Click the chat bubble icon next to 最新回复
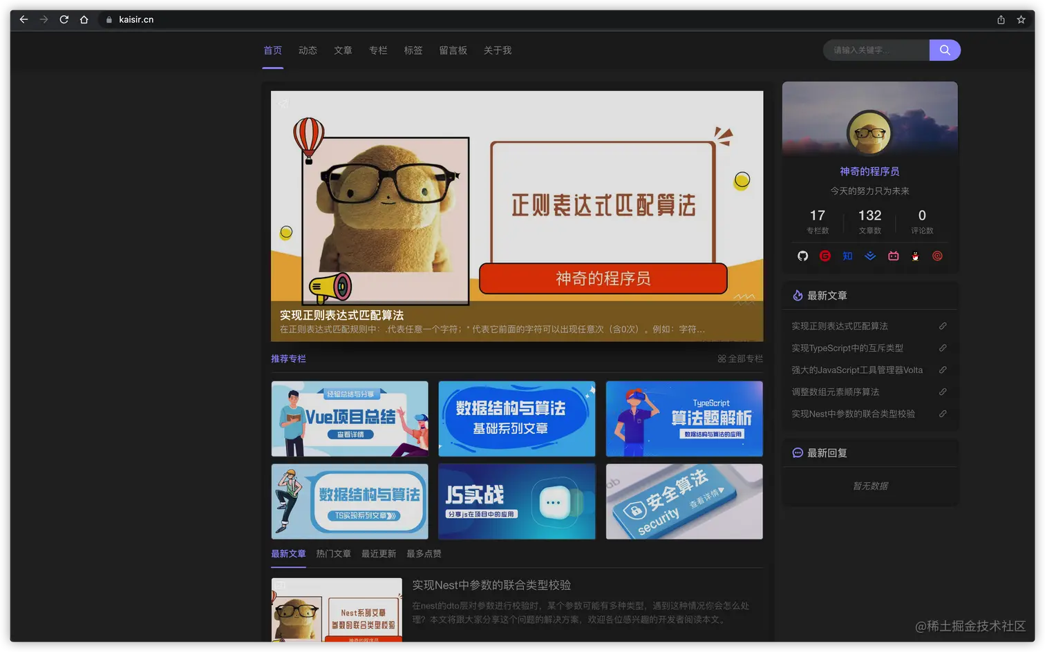1045x652 pixels. click(x=798, y=453)
